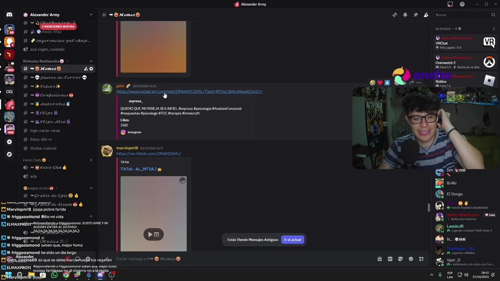React with laughing emoji on message

[373, 83]
